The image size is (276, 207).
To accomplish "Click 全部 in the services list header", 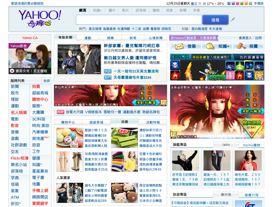I will 47,81.
